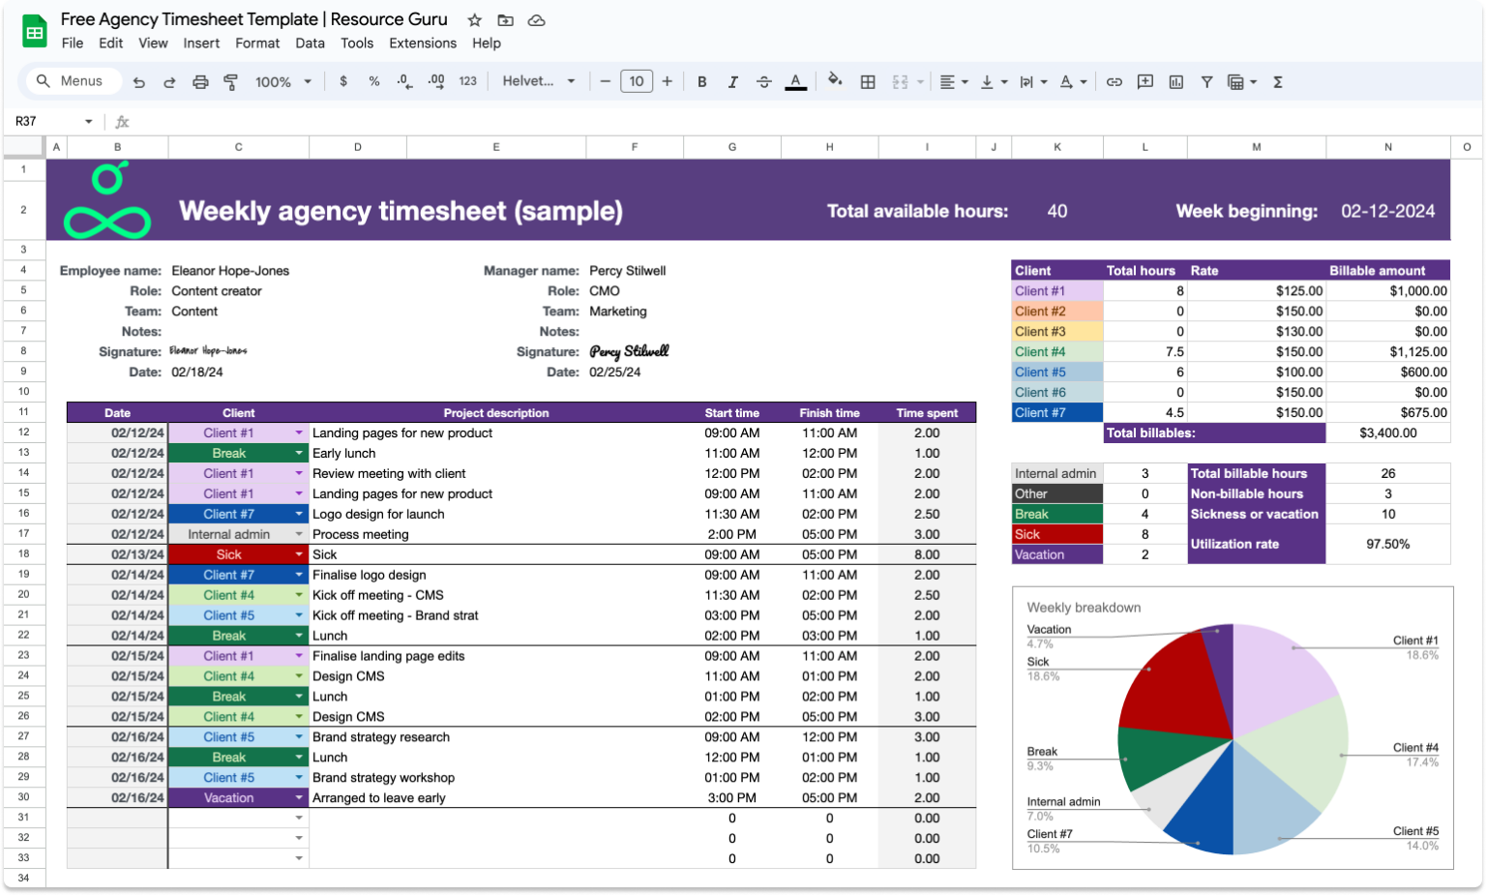
Task: Click the Create a filter icon
Action: tap(1206, 81)
